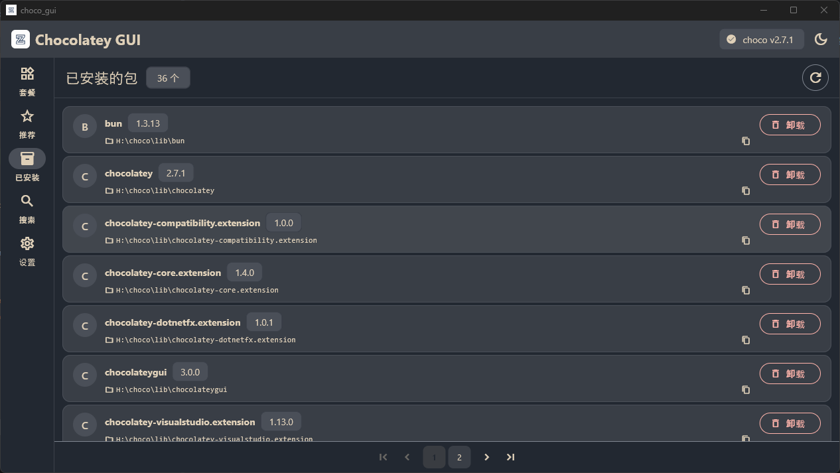The image size is (840, 473).
Task: Select page 1 in pagination
Action: pyautogui.click(x=434, y=457)
